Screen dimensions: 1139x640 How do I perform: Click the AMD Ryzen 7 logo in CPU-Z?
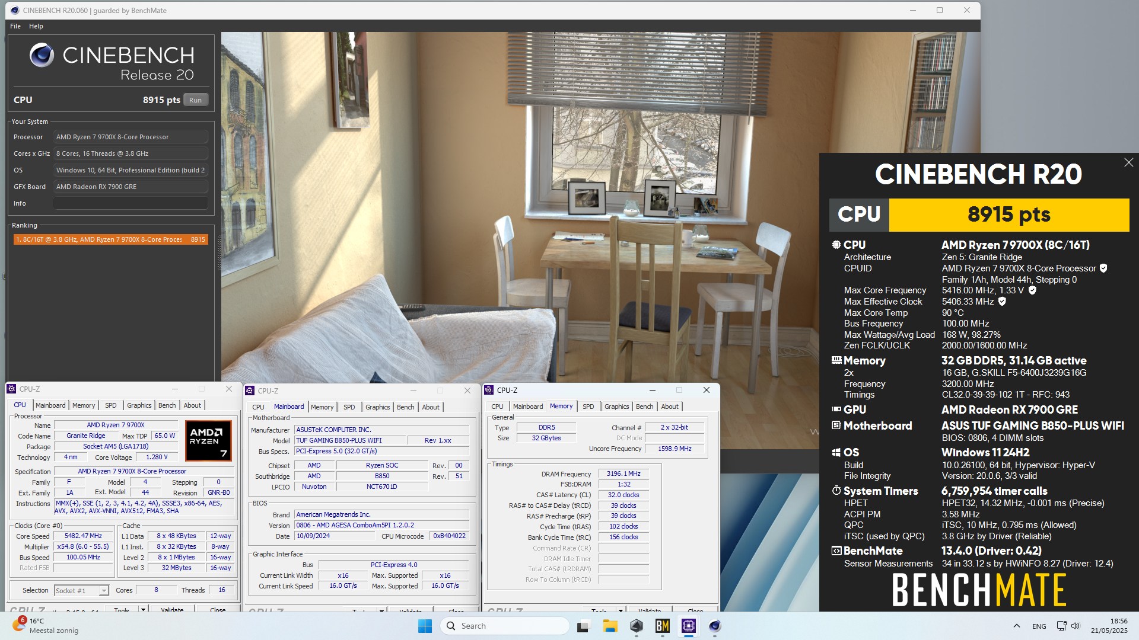tap(208, 441)
